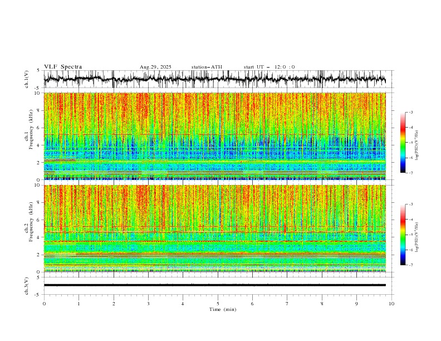
Task: Click tick label "3" on the Time axis
Action: click(148, 304)
